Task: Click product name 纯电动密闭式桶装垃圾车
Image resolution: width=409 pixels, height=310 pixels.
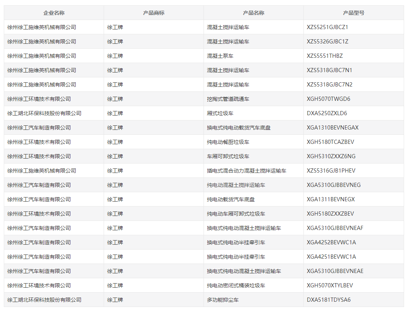Action: click(x=236, y=285)
